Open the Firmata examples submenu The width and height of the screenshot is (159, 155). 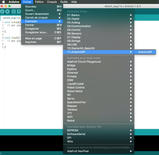98,76
